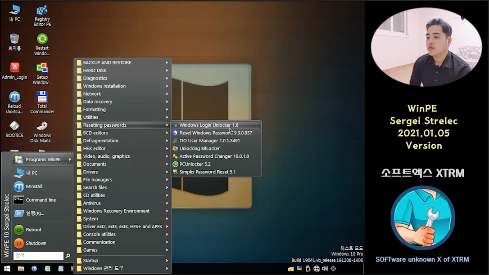Expand the Windows Recovery Environment folder
The image size is (489, 275).
tap(122, 211)
